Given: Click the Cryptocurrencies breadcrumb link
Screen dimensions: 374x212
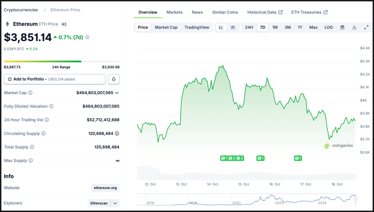Looking at the screenshot, I should pos(21,10).
